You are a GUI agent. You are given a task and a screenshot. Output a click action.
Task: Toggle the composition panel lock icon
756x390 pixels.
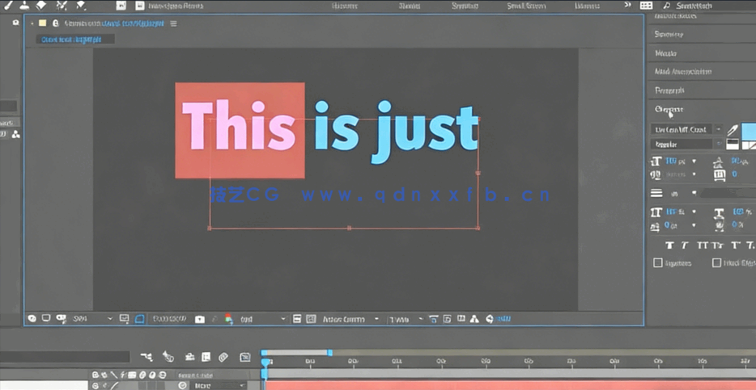click(55, 23)
